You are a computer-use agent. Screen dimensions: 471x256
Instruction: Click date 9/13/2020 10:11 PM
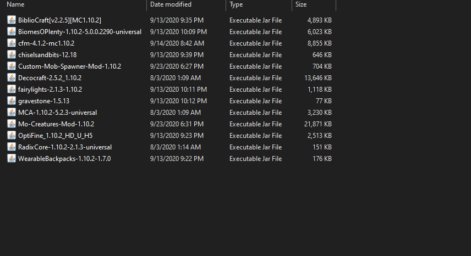[178, 90]
